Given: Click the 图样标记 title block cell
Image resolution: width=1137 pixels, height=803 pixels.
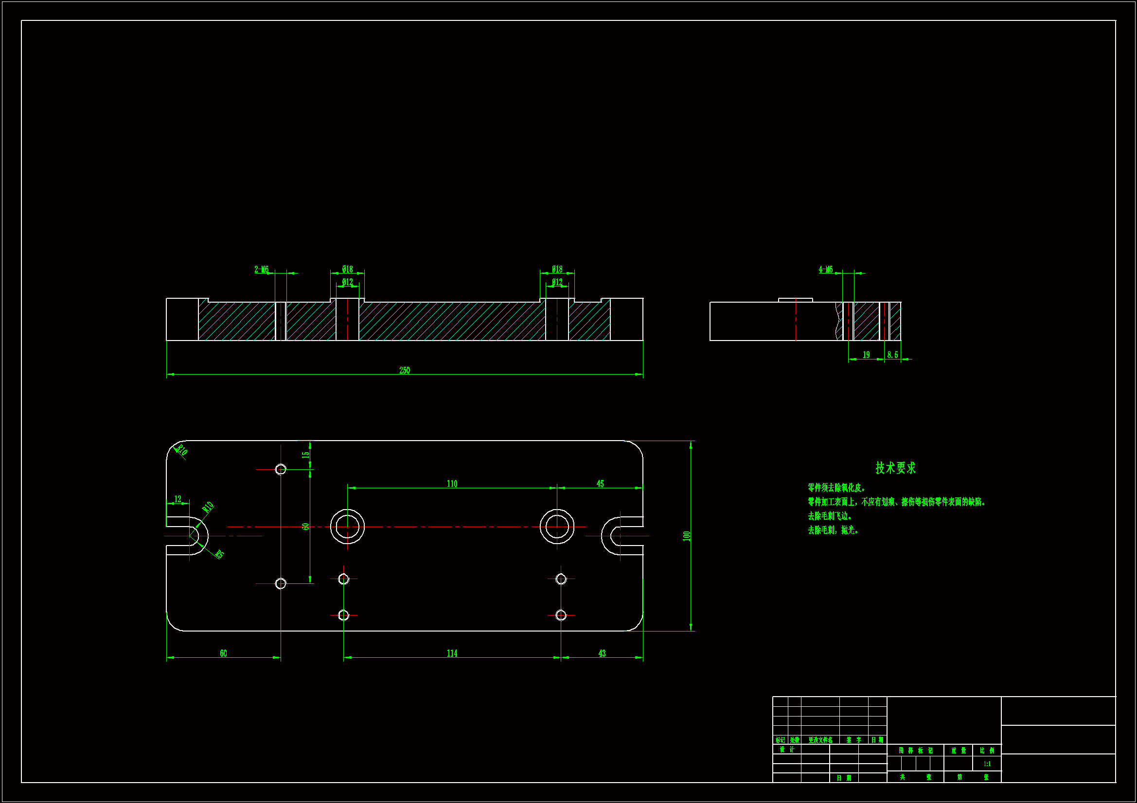Looking at the screenshot, I should (915, 751).
